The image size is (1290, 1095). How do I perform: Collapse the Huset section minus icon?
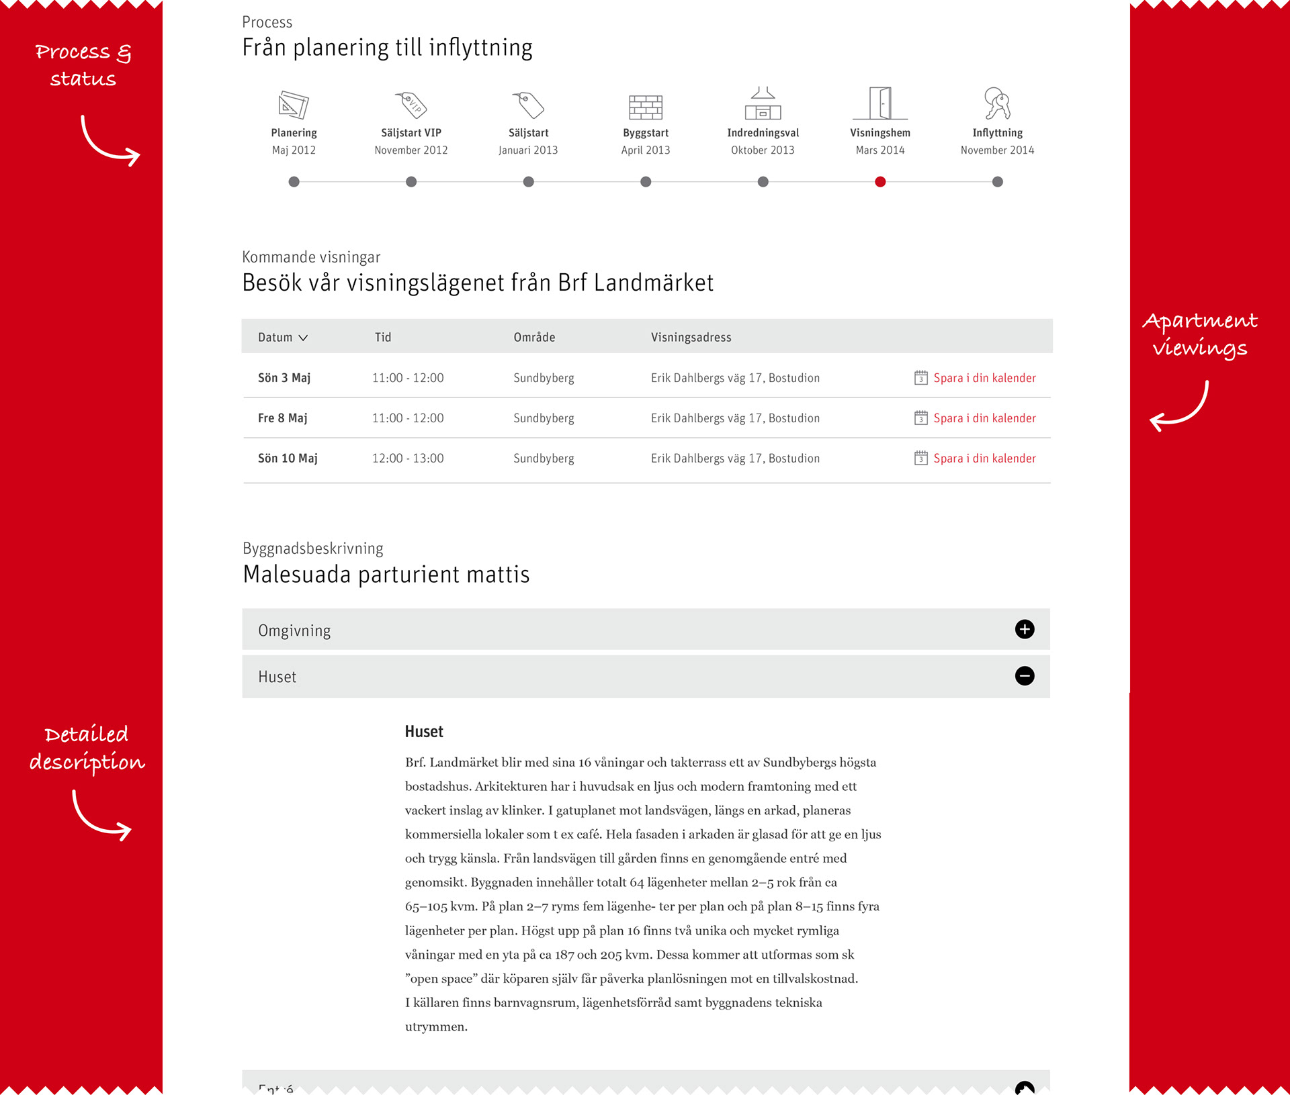tap(1024, 676)
